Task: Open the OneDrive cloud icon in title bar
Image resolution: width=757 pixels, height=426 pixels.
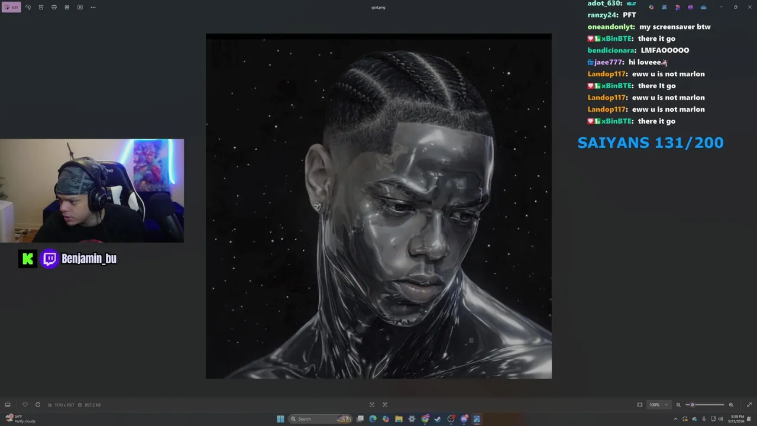Action: coord(703,7)
